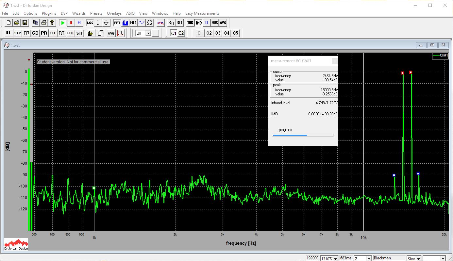Viewport: 453px width, 261px height.
Task: Click the four-way arrows autoscale icon
Action: pyautogui.click(x=106, y=23)
